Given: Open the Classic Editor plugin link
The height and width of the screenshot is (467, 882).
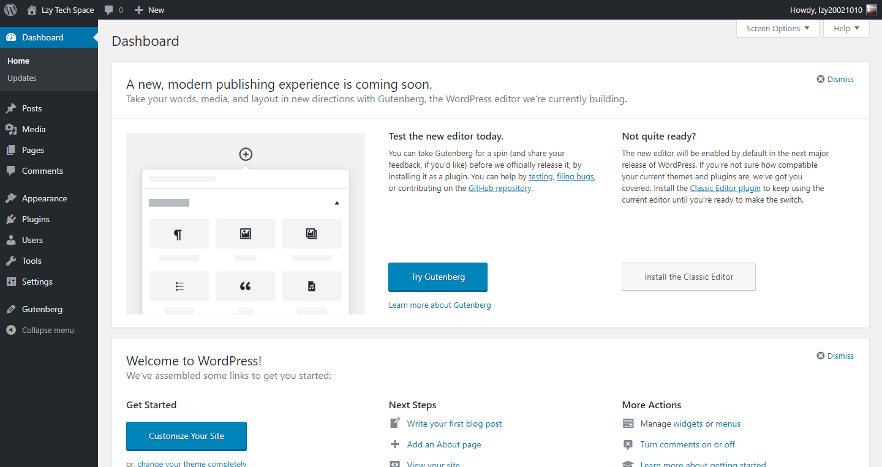Looking at the screenshot, I should click(x=725, y=188).
